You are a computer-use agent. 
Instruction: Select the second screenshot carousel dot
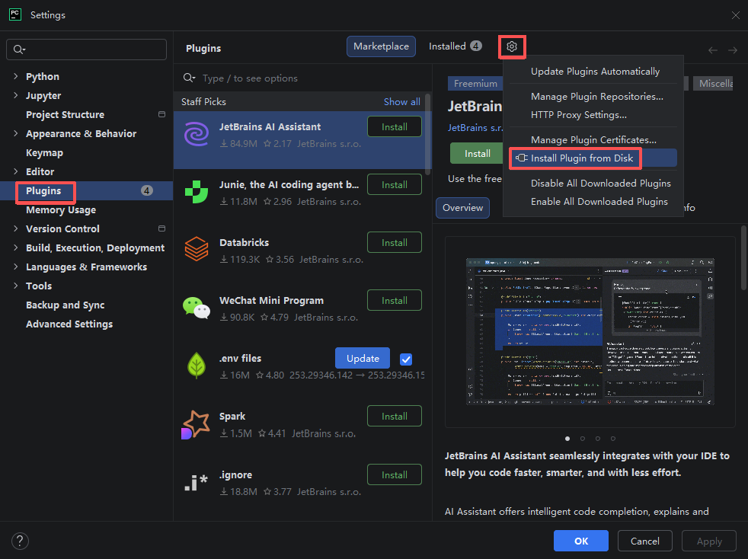tap(583, 439)
